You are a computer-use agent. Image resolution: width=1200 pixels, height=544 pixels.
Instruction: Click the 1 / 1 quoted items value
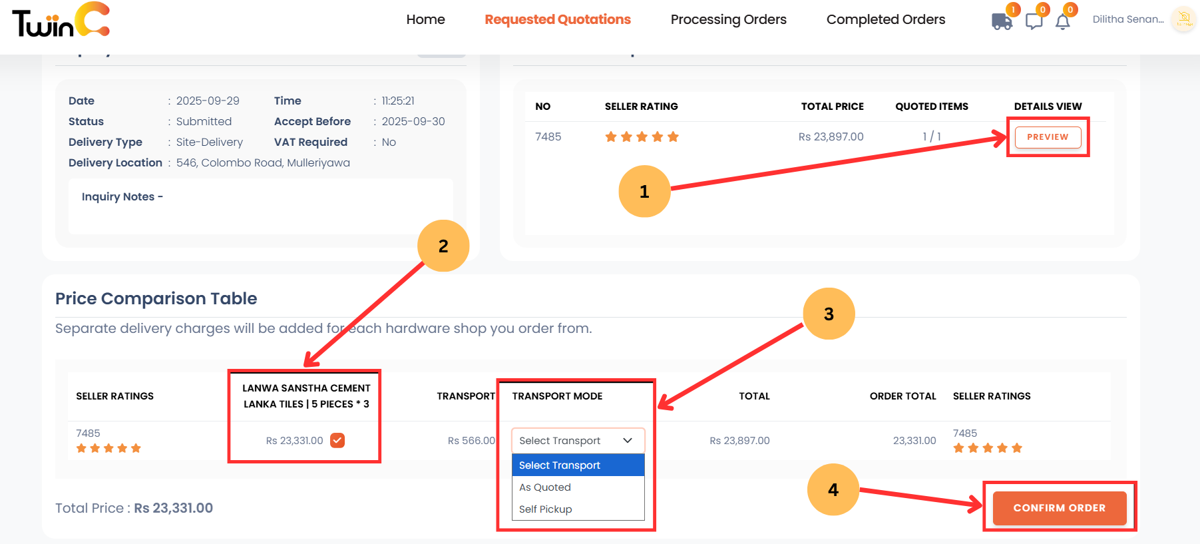pos(931,136)
